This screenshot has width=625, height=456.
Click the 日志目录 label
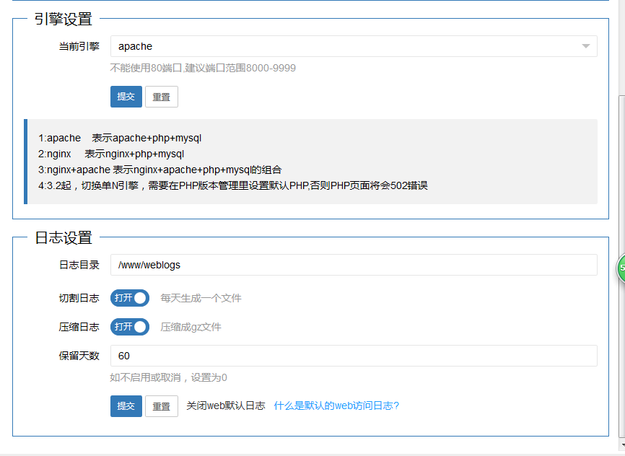click(79, 265)
